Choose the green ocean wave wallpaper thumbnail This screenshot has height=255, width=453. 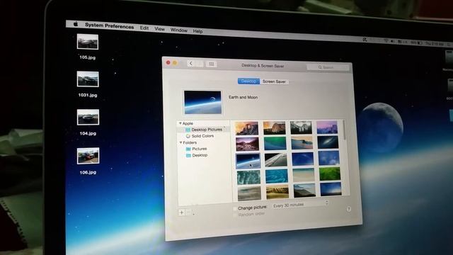[275, 143]
